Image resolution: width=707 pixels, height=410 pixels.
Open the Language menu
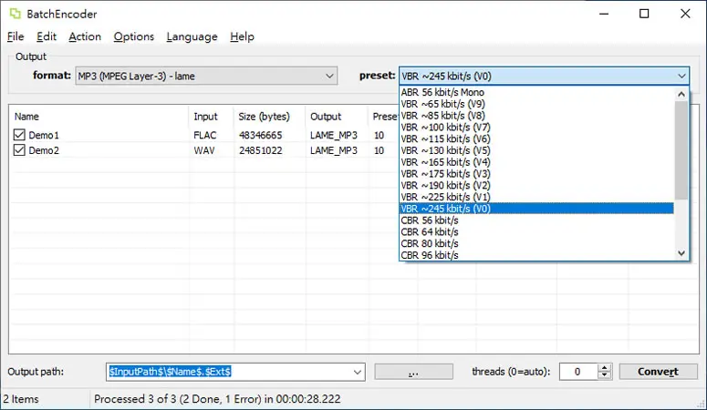tap(192, 36)
